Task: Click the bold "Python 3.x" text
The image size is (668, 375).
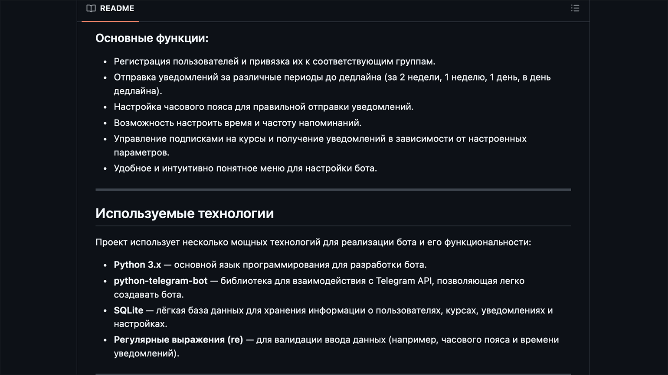Action: [x=137, y=265]
